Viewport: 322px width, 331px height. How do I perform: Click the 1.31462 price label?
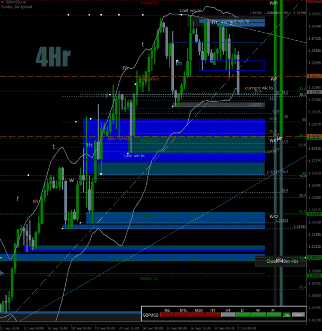pos(300,227)
